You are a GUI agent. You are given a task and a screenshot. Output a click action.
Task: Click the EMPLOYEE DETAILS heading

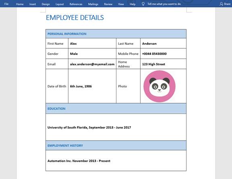[75, 18]
